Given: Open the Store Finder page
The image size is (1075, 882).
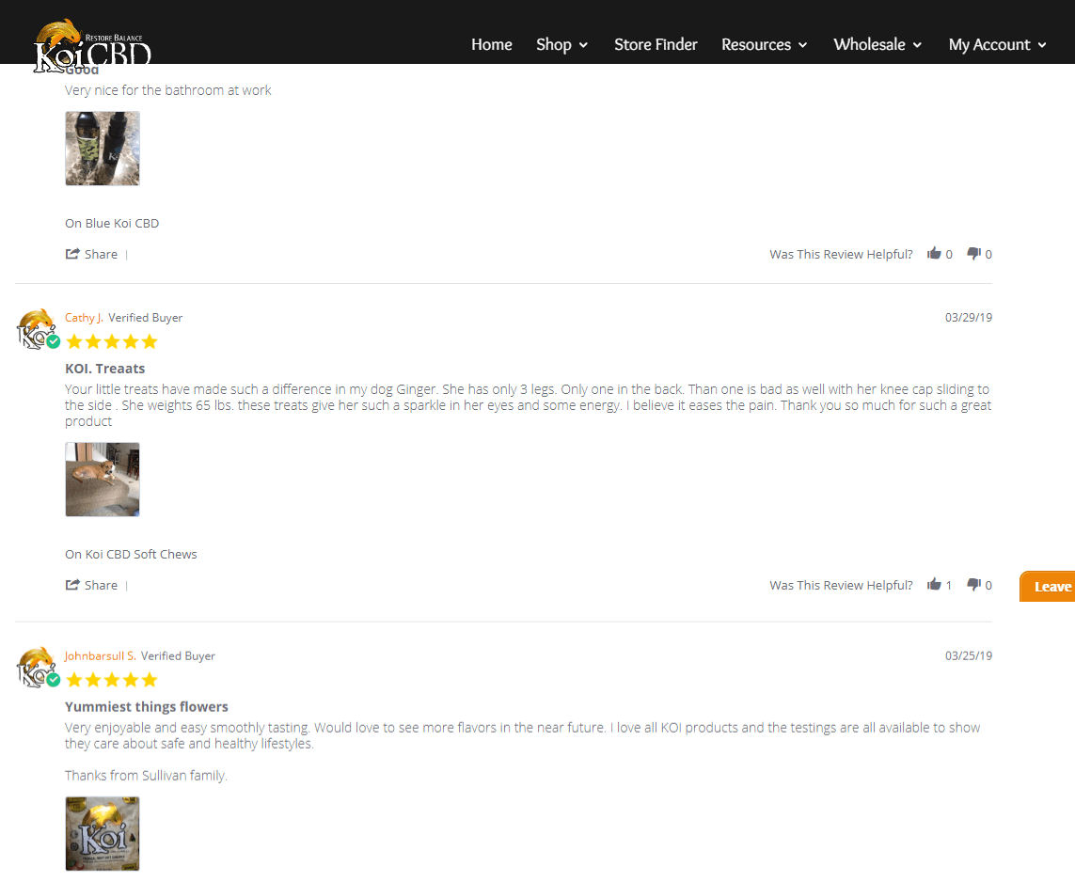Looking at the screenshot, I should coord(656,44).
